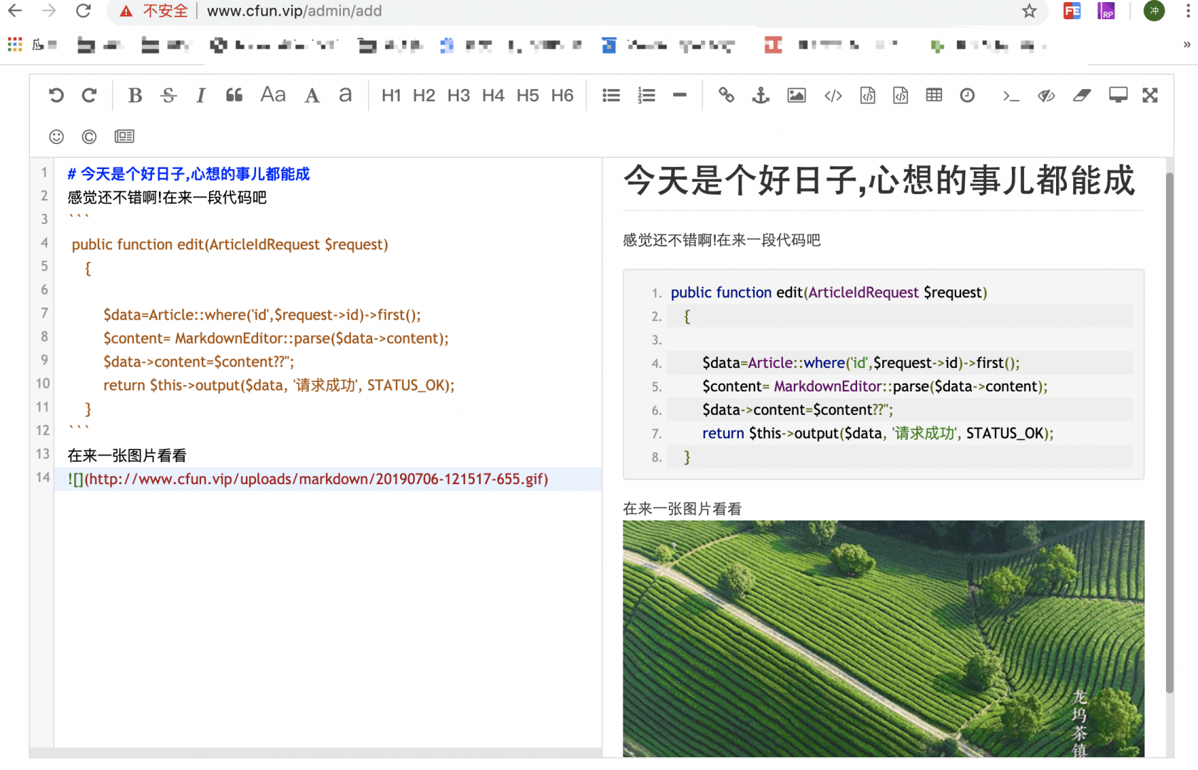Insert H4 heading
Screen dimensions: 1198x770
(x=493, y=96)
